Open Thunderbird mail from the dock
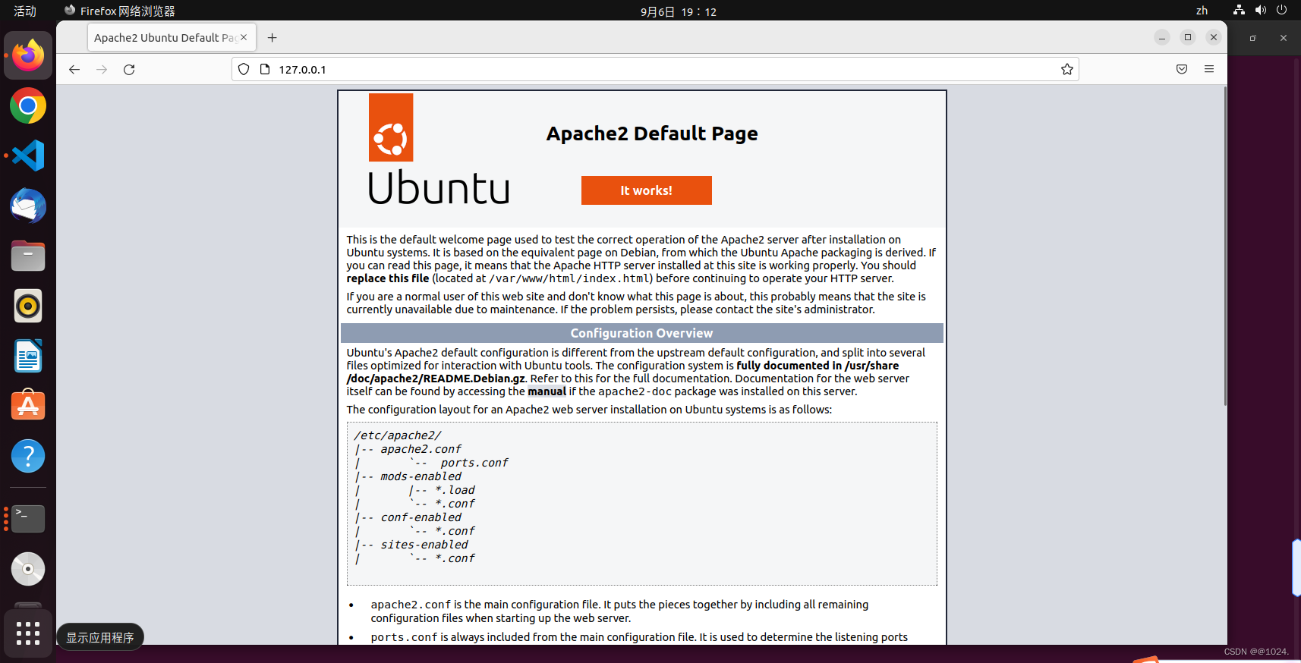The height and width of the screenshot is (663, 1301). 28,206
